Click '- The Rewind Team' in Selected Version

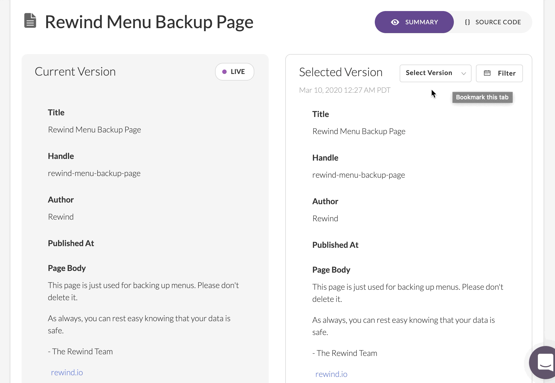tap(345, 353)
